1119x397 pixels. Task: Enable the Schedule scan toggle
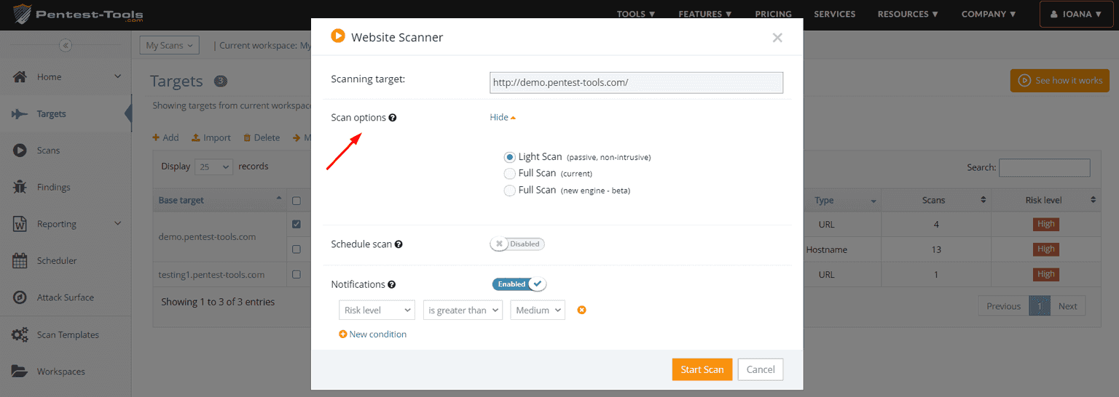pyautogui.click(x=517, y=244)
